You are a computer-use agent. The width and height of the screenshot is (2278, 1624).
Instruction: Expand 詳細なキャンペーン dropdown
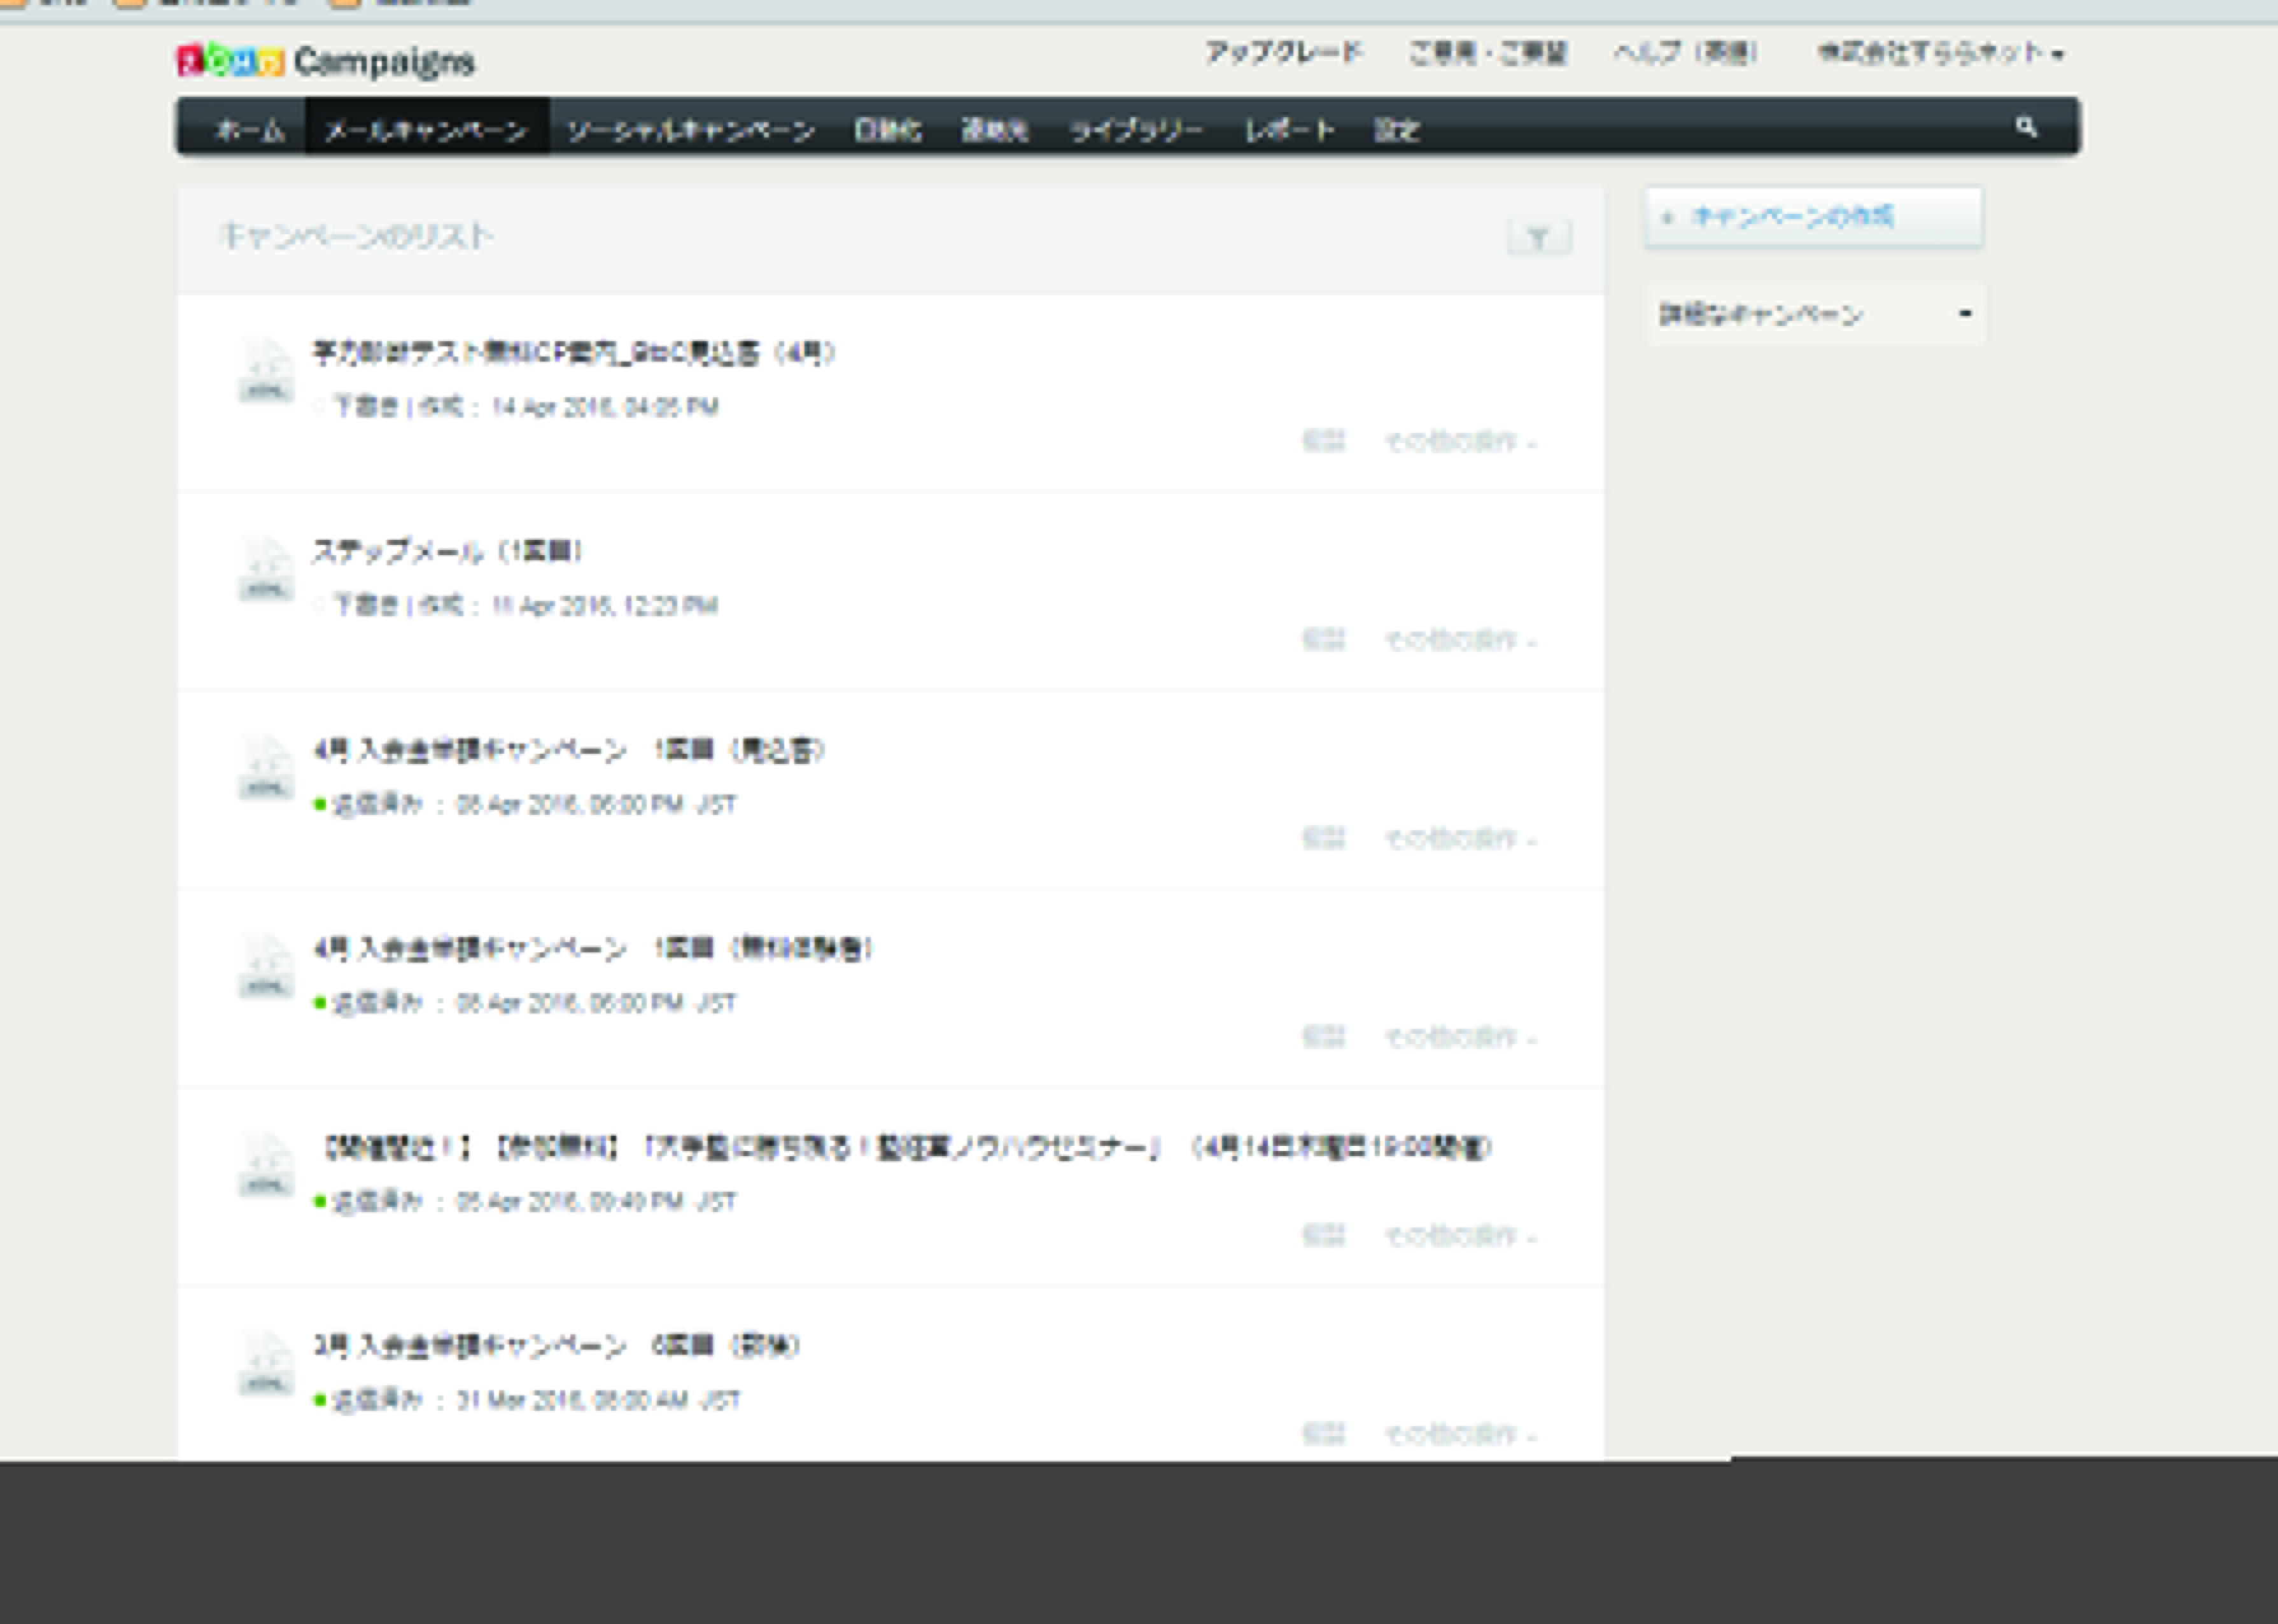tap(1814, 315)
